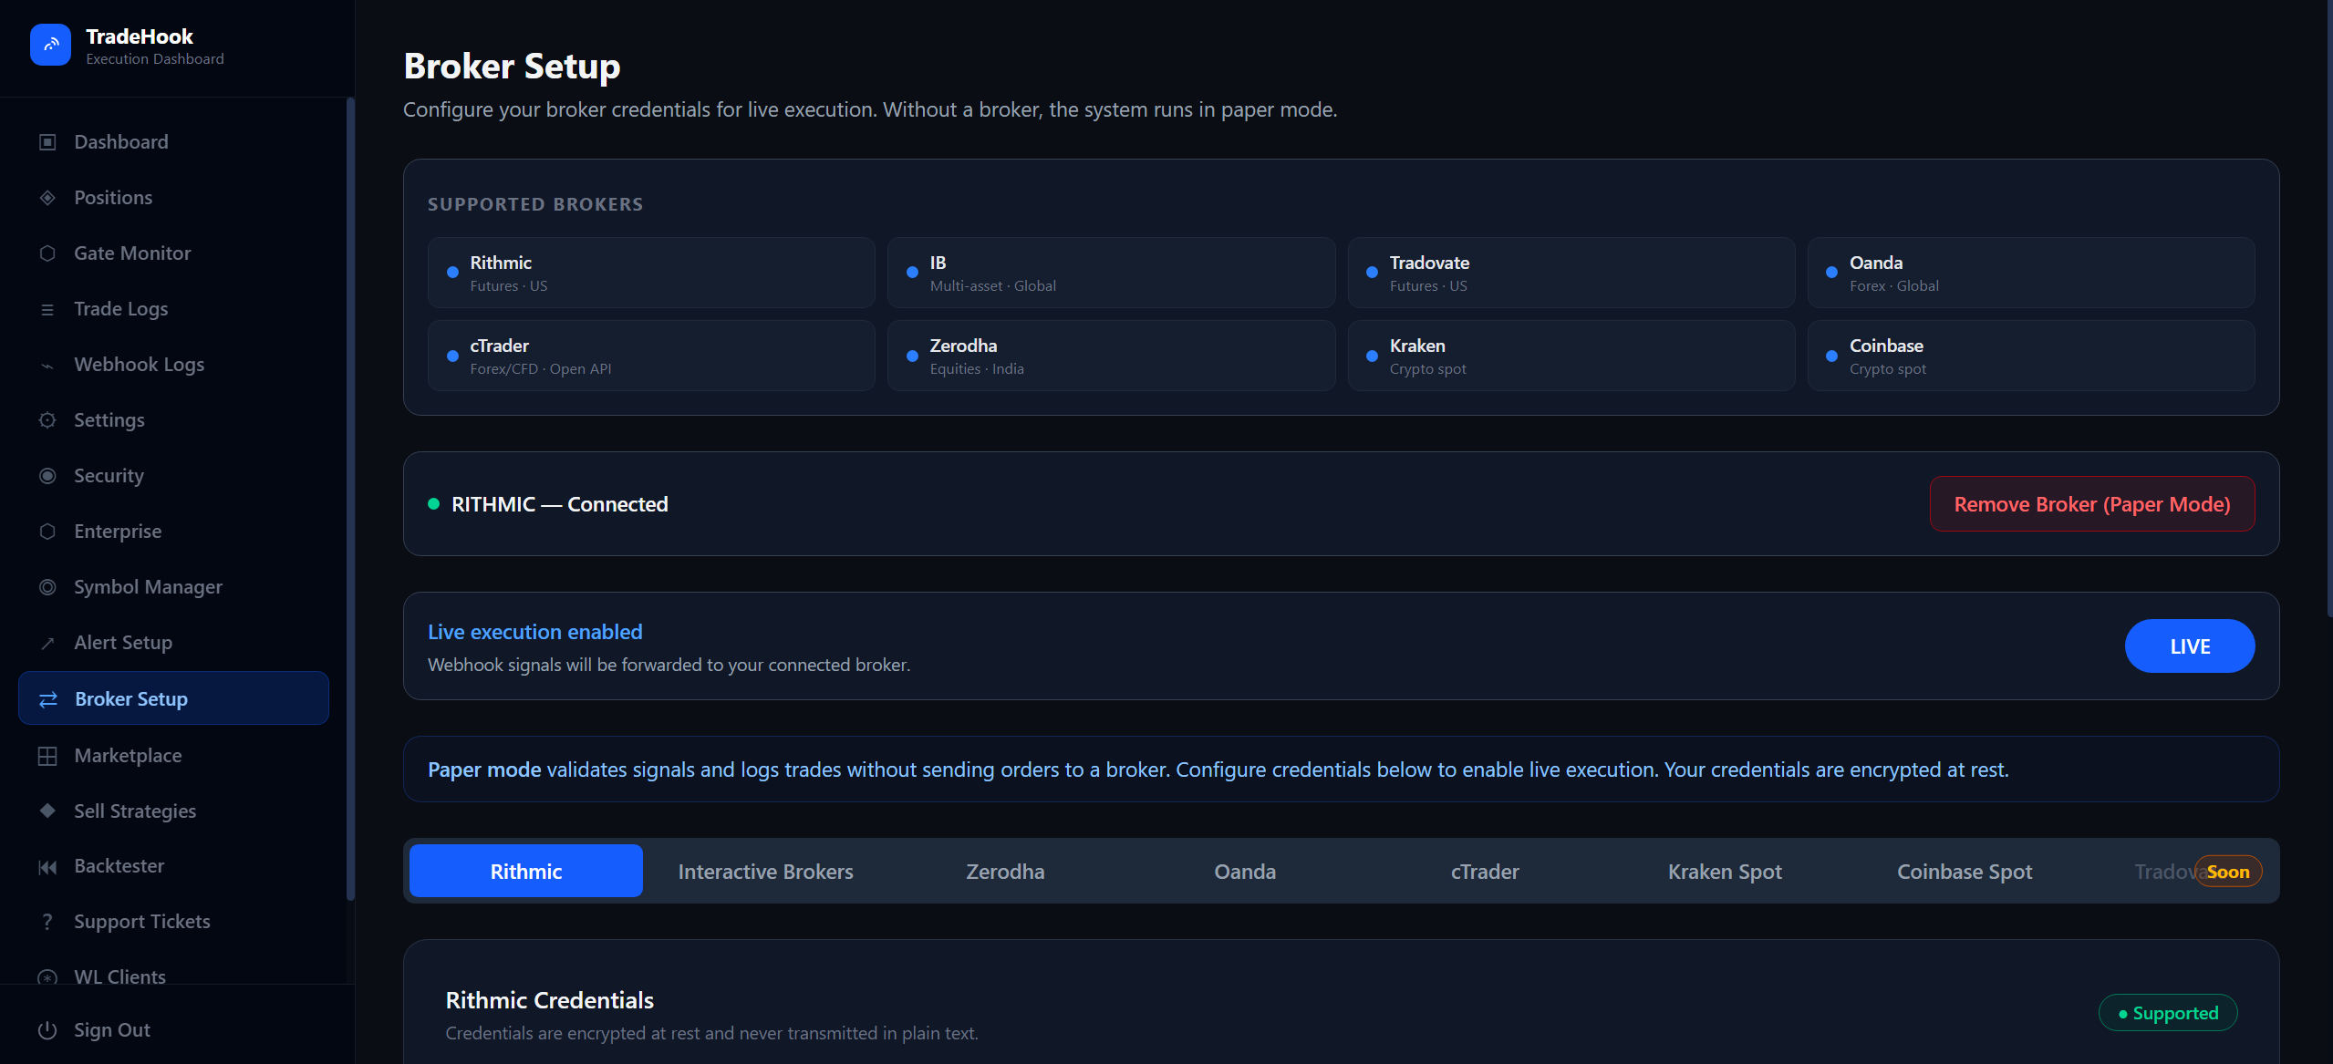Click the Zerodha Equities India card

pyautogui.click(x=1111, y=356)
